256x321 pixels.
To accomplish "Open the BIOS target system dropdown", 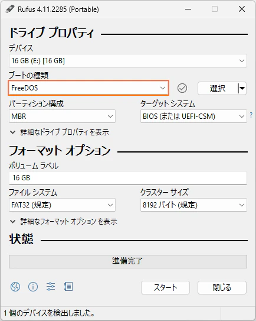I will point(193,116).
